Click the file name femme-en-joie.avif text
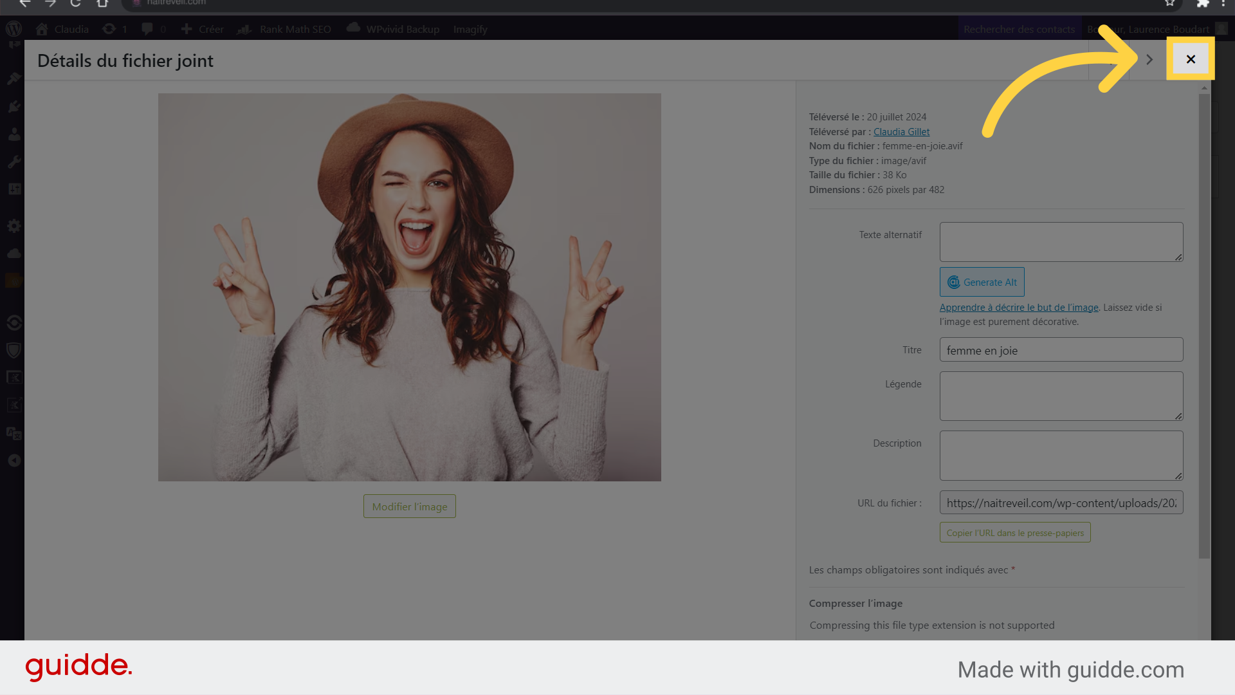The image size is (1235, 695). 922,146
